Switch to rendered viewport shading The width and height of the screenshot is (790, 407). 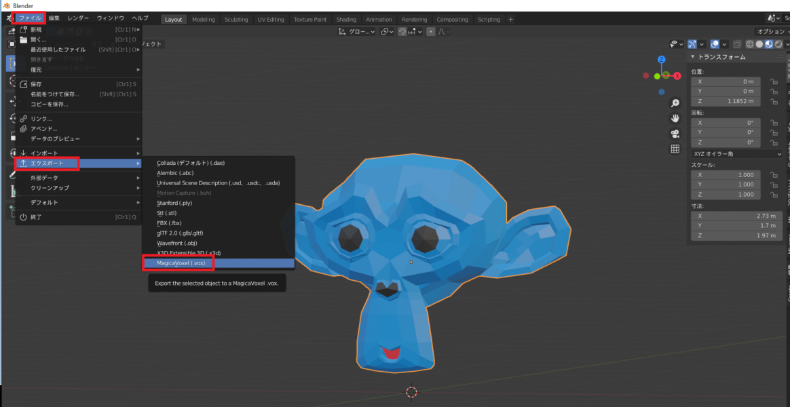778,44
